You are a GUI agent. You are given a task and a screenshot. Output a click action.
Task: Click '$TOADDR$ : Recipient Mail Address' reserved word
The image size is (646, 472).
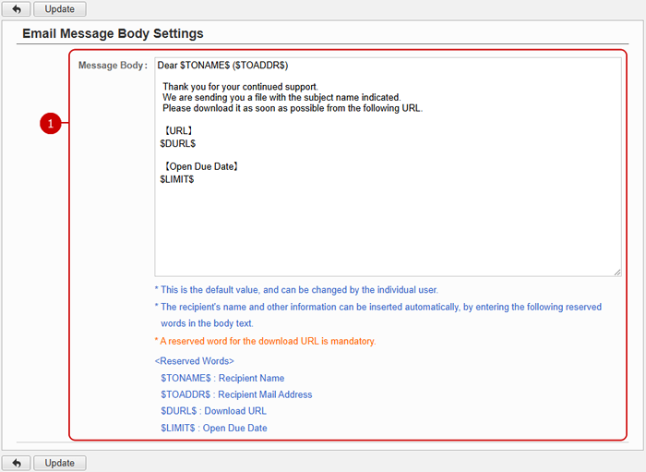coord(236,394)
